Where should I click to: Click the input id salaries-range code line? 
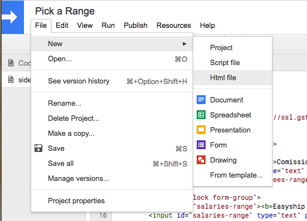[228, 215]
